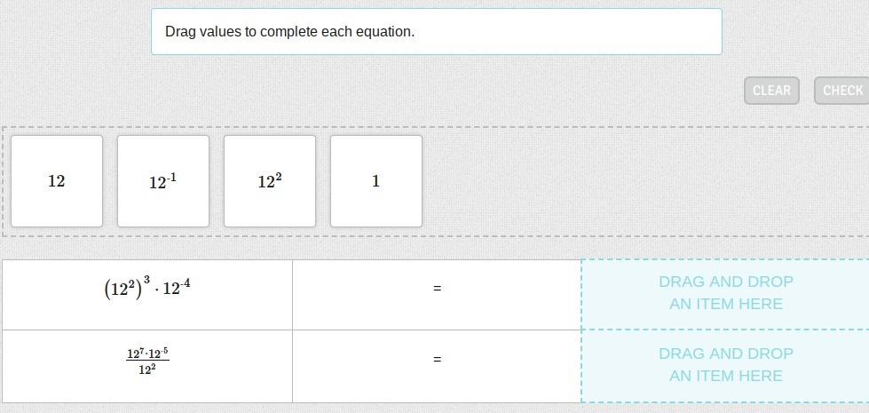The image size is (869, 413).
Task: Click the fraction denominator 12²
Action: click(x=147, y=369)
